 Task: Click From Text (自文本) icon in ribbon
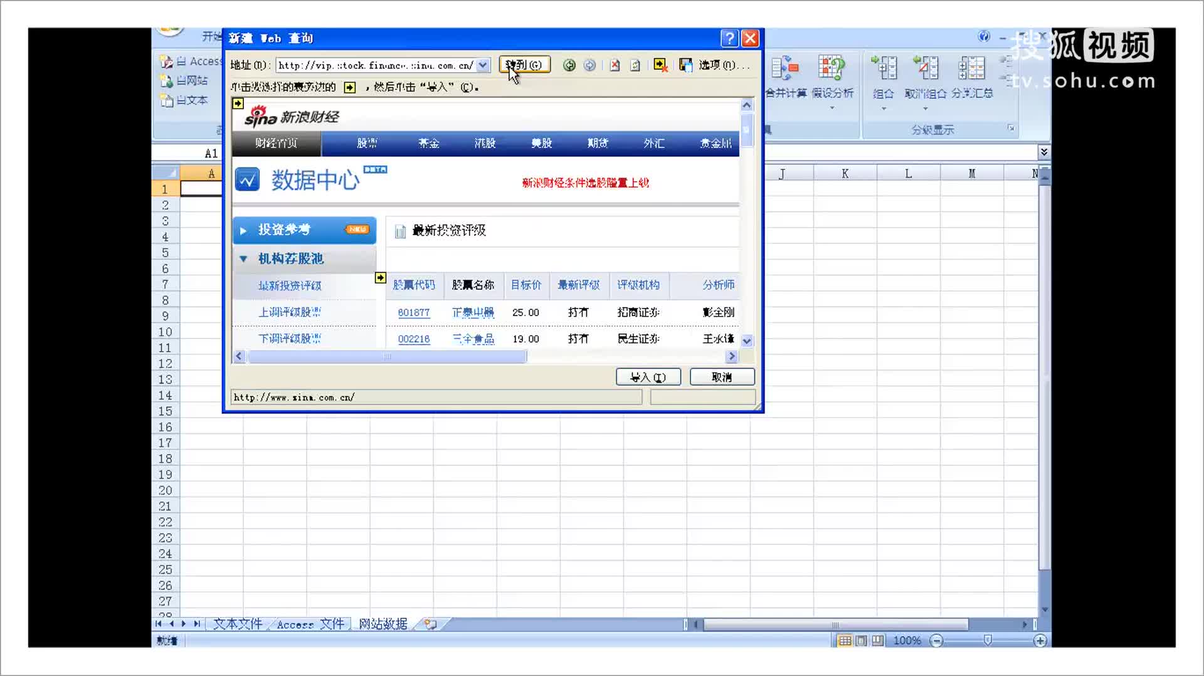[166, 100]
